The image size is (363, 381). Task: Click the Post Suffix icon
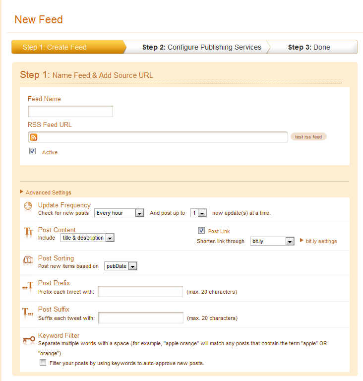pos(28,312)
